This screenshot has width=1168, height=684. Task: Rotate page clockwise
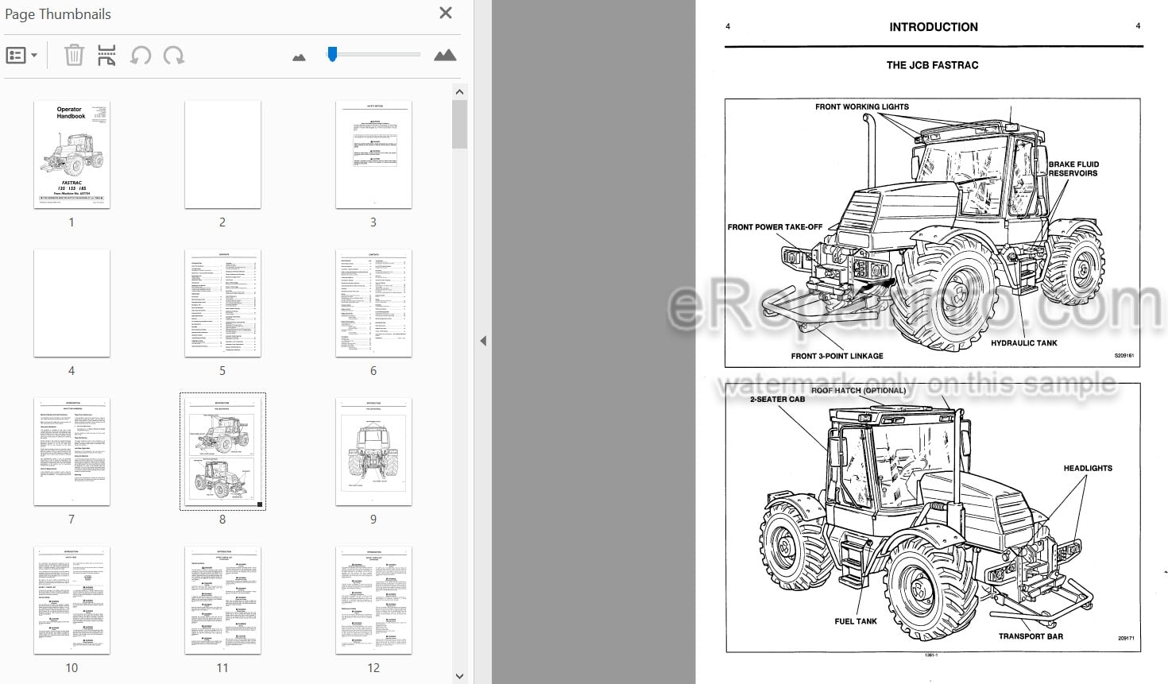tap(174, 55)
